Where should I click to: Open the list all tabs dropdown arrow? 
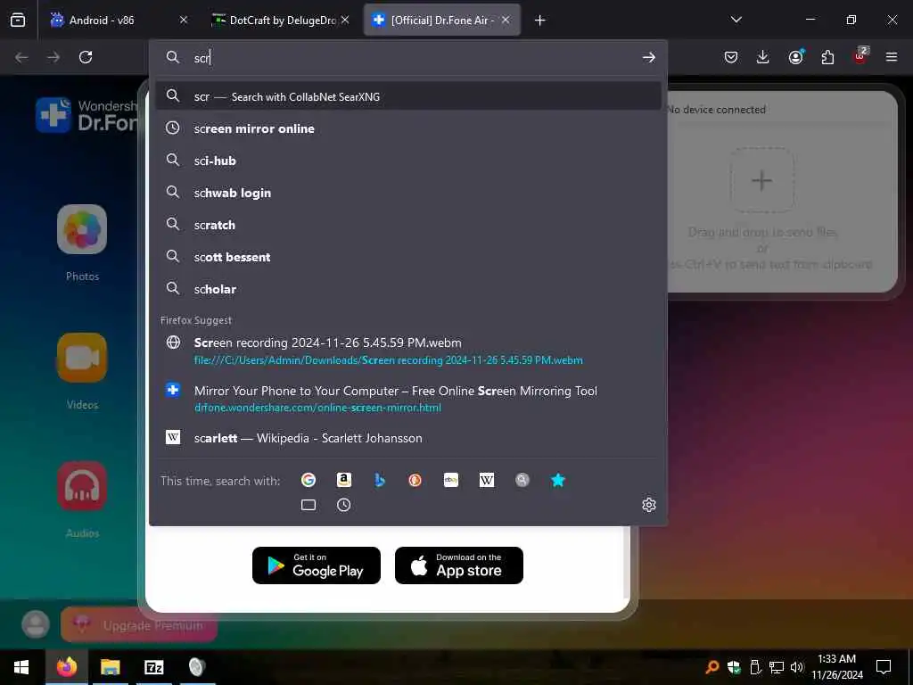point(736,20)
